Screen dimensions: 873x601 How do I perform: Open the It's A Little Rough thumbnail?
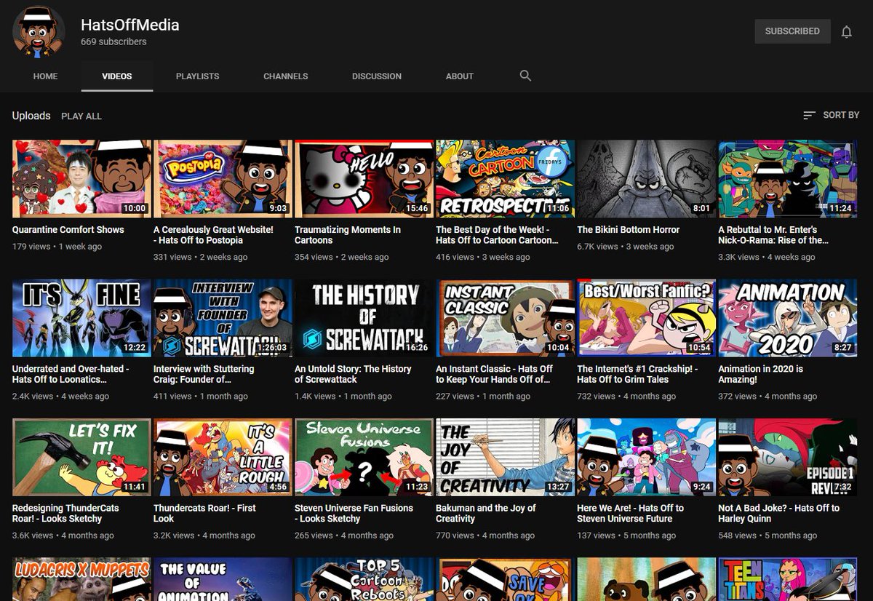(223, 457)
